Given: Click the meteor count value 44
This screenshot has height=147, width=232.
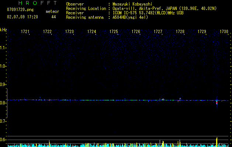Looking at the screenshot, I should [x=53, y=17].
